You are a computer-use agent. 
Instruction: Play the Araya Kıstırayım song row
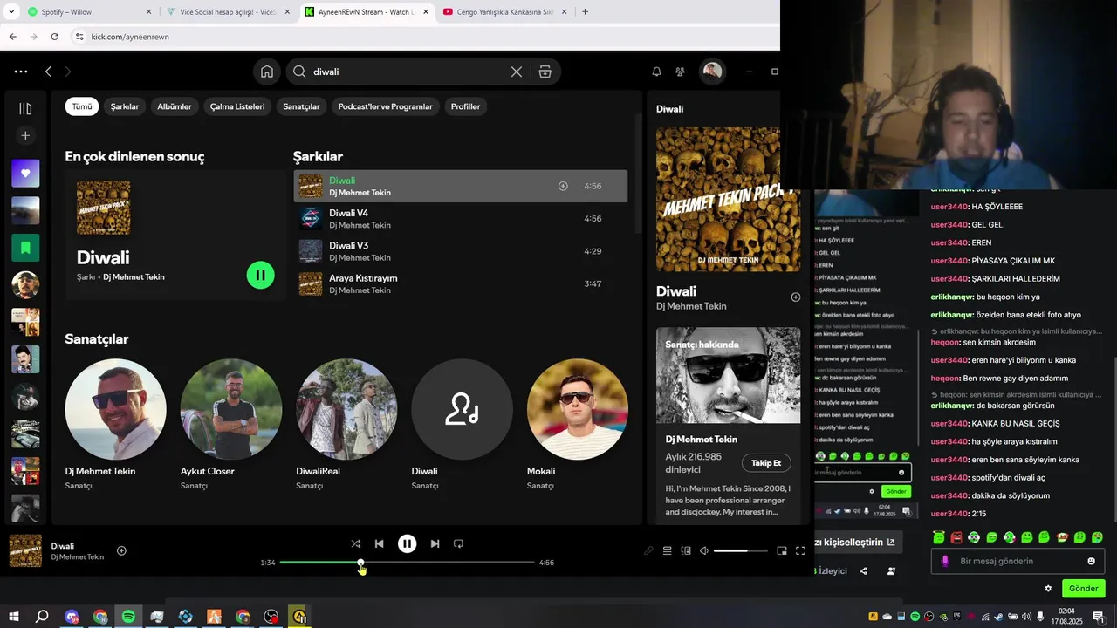(460, 283)
